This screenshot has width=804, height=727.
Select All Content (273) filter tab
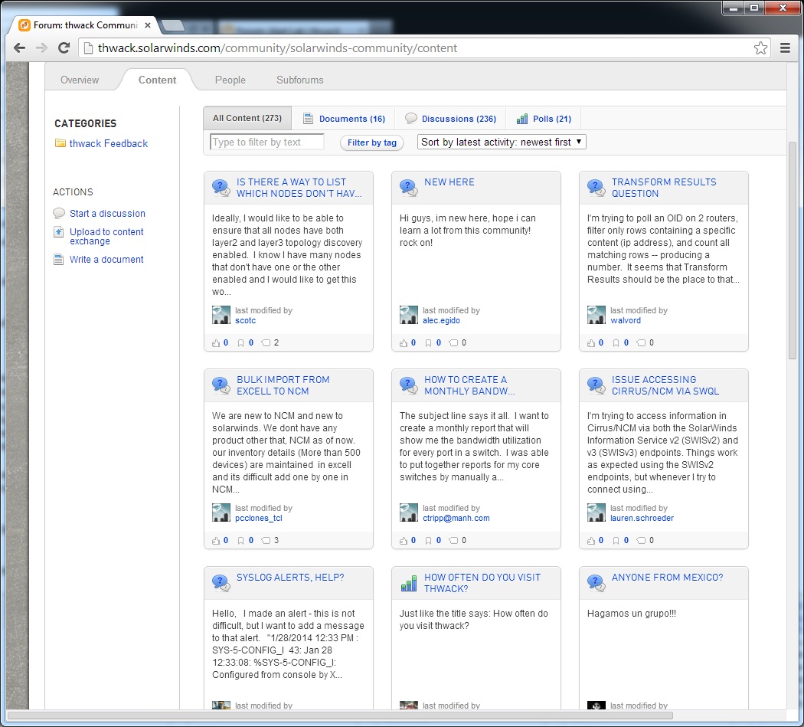pos(247,118)
